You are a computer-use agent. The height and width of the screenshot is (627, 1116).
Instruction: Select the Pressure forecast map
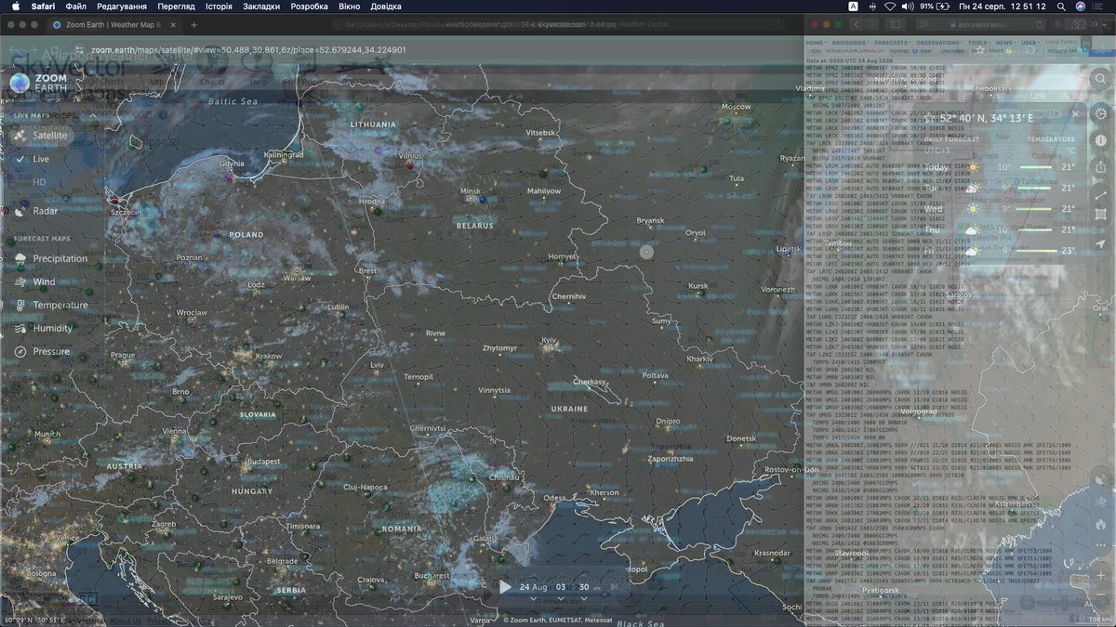coord(41,351)
